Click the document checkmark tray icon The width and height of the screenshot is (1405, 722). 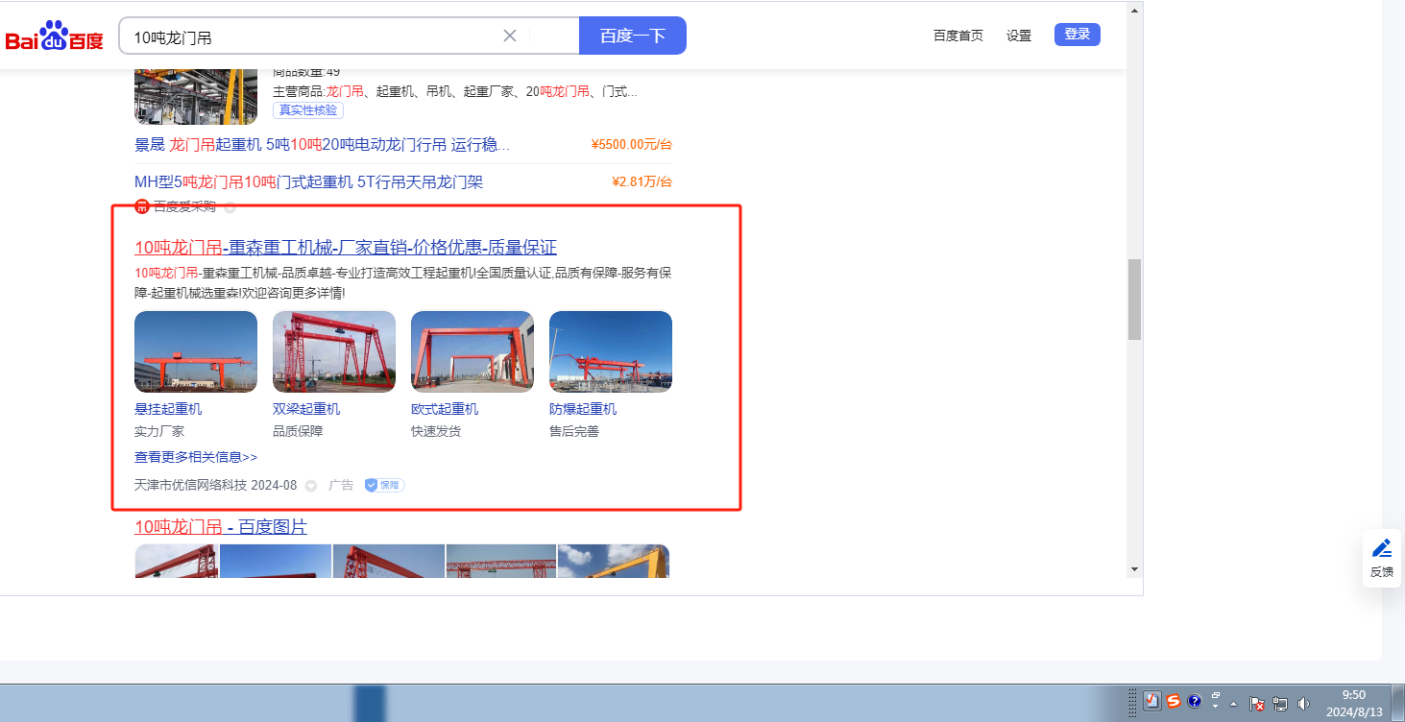tap(1152, 701)
